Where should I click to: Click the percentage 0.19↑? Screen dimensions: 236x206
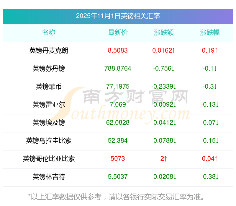point(210,51)
